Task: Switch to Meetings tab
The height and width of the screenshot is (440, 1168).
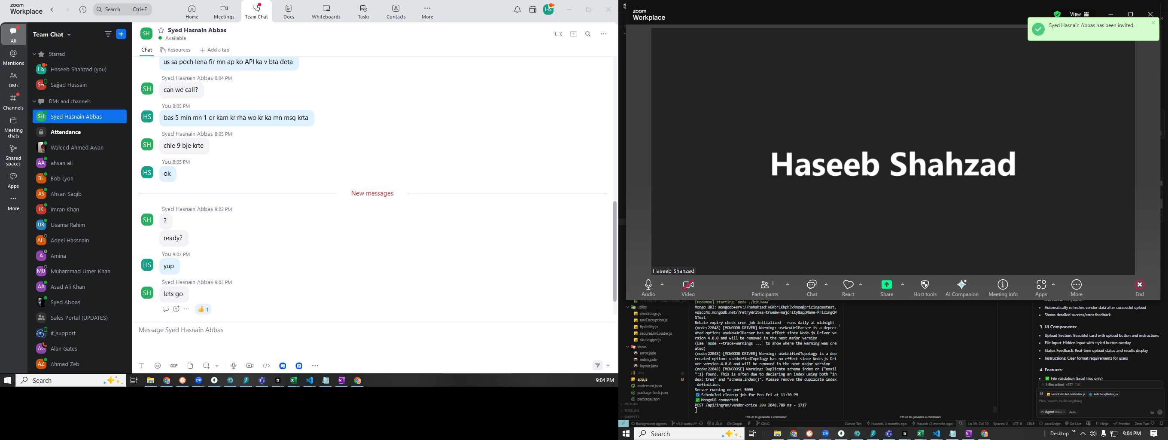Action: pyautogui.click(x=224, y=12)
